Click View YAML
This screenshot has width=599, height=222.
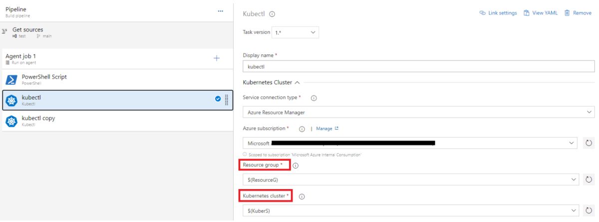click(541, 13)
